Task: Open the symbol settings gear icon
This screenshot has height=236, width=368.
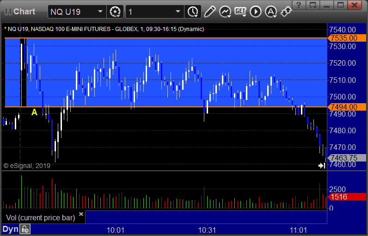Action: click(x=115, y=12)
